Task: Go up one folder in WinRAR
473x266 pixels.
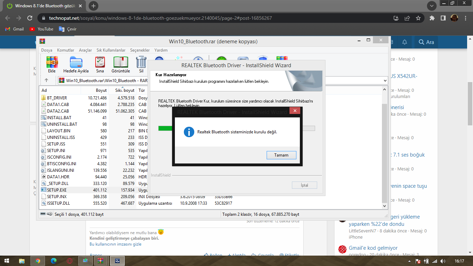Action: [x=46, y=80]
